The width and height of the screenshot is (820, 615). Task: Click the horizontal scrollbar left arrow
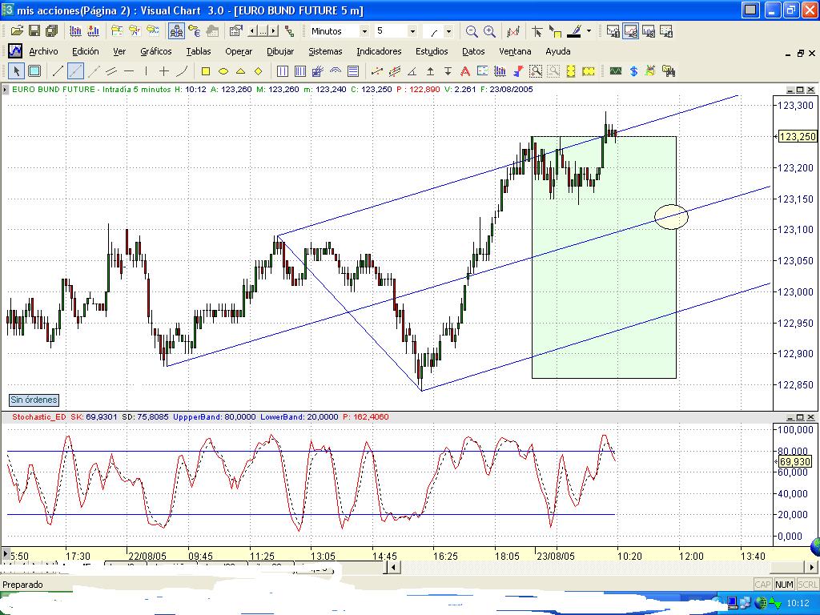pyautogui.click(x=392, y=567)
